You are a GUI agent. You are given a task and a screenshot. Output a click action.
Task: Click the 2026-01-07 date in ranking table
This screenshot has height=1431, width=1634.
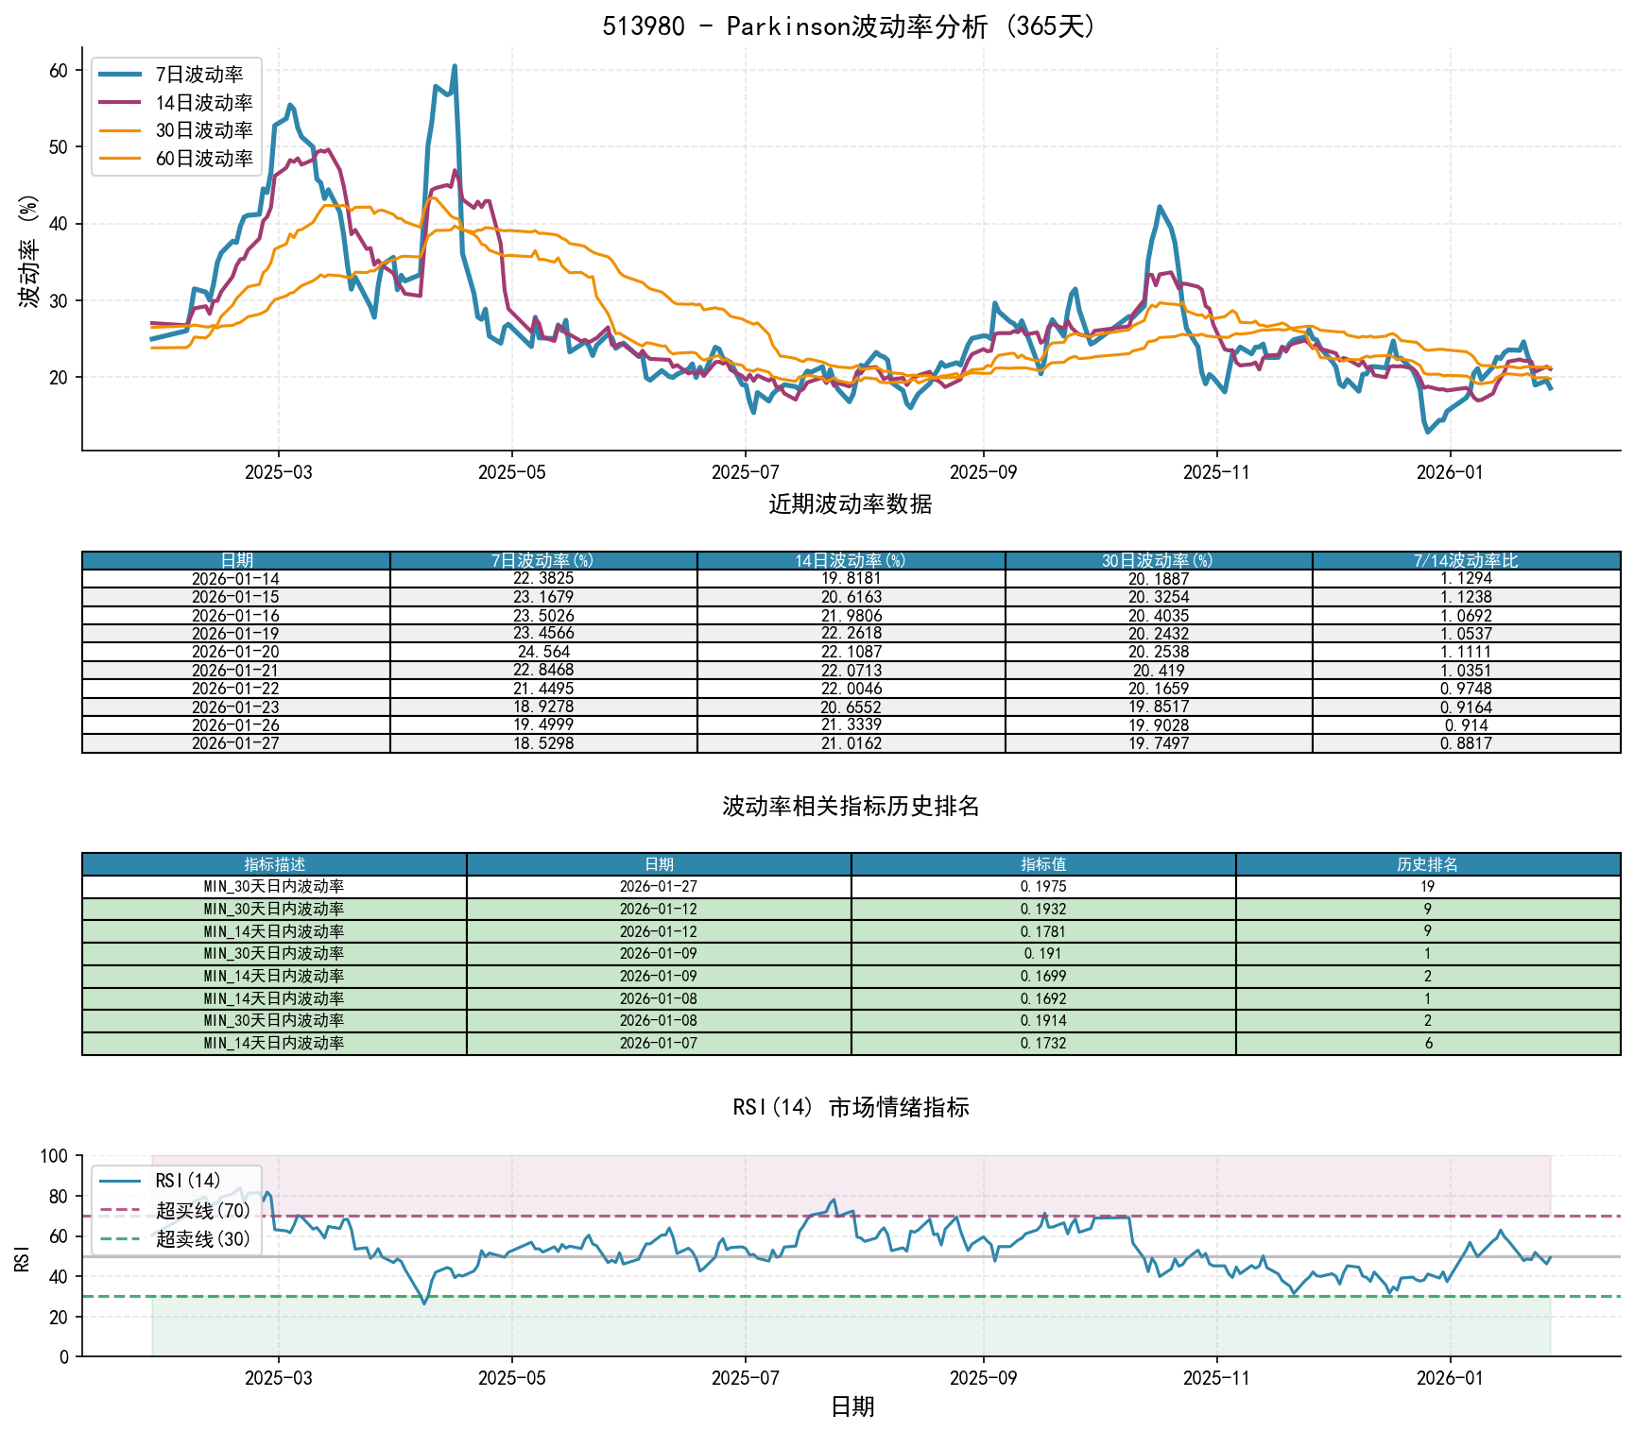click(x=659, y=1043)
